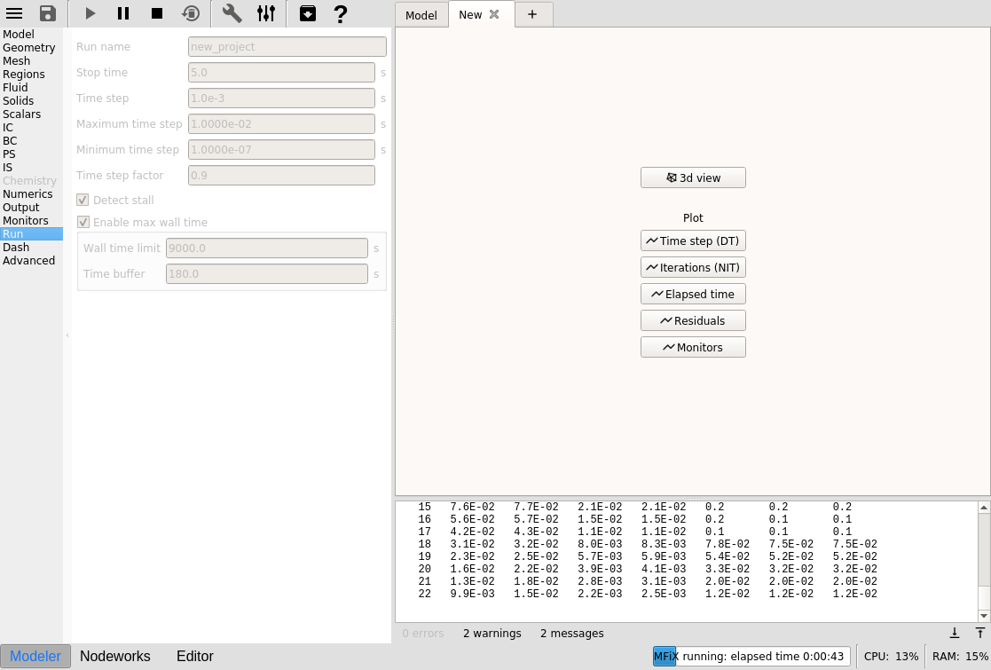
Task: Stop the MFiX solver
Action: click(157, 13)
